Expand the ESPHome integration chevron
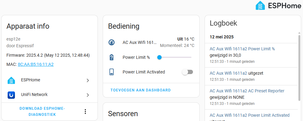 coord(88,80)
